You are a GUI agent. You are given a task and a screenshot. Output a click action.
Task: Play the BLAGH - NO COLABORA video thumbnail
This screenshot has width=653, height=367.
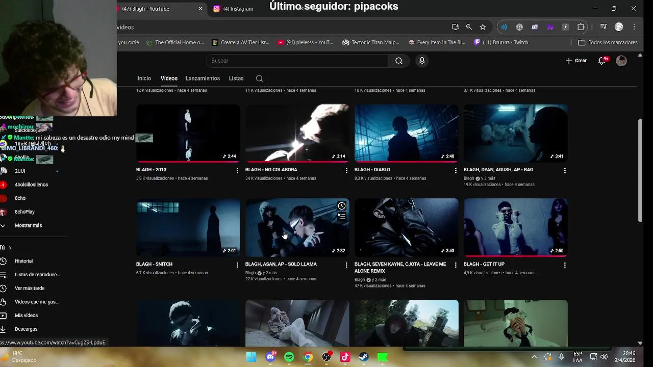coord(297,133)
